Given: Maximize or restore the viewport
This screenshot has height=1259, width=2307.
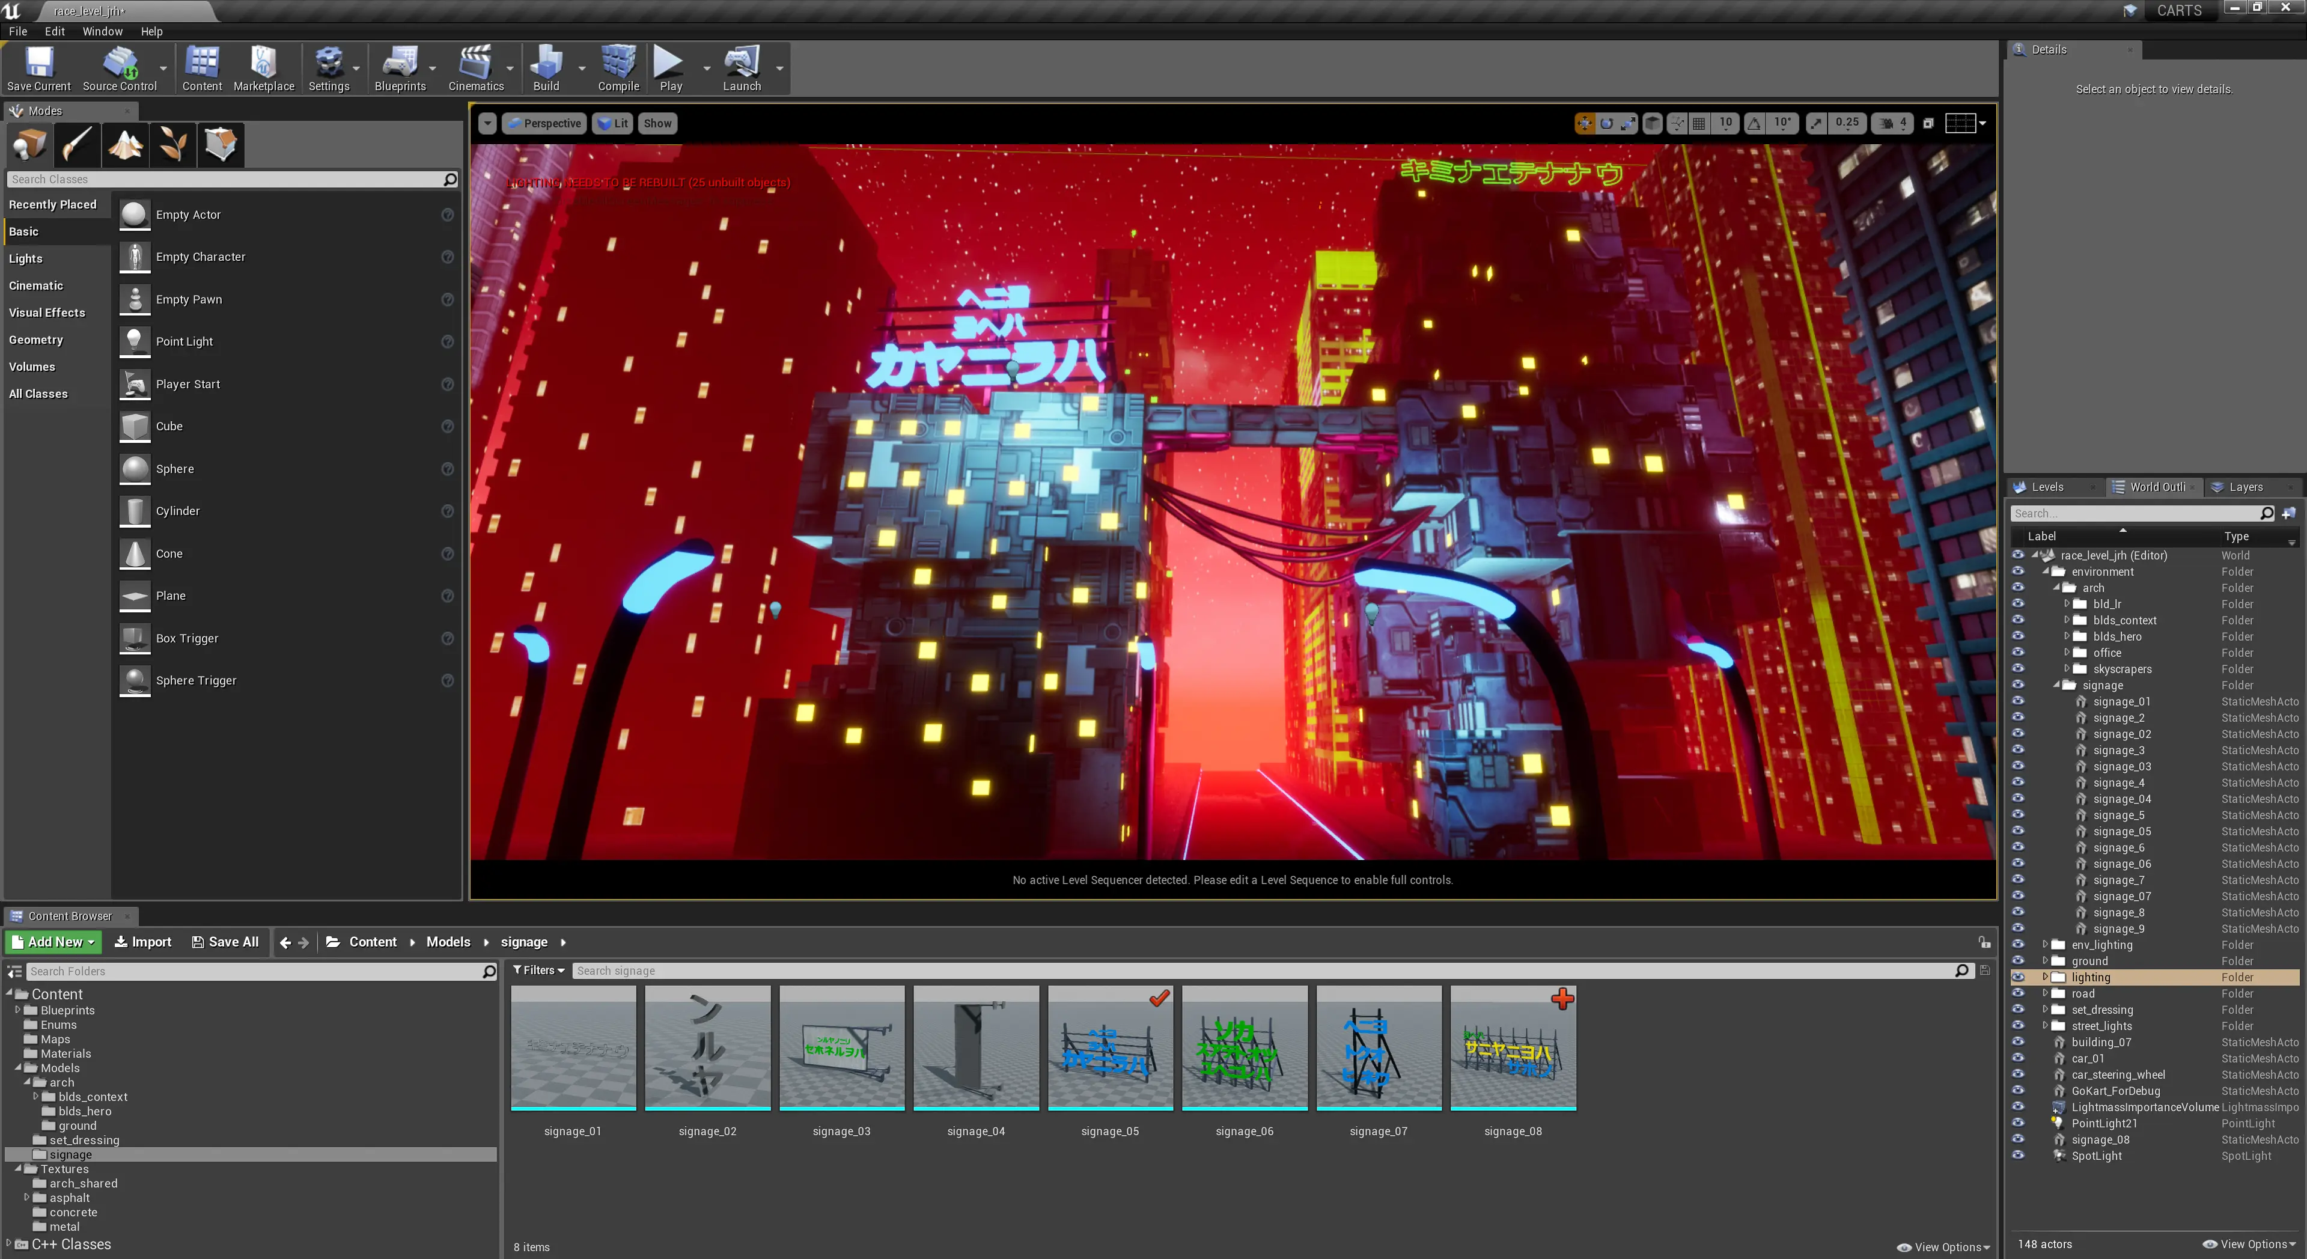Looking at the screenshot, I should 1928,124.
